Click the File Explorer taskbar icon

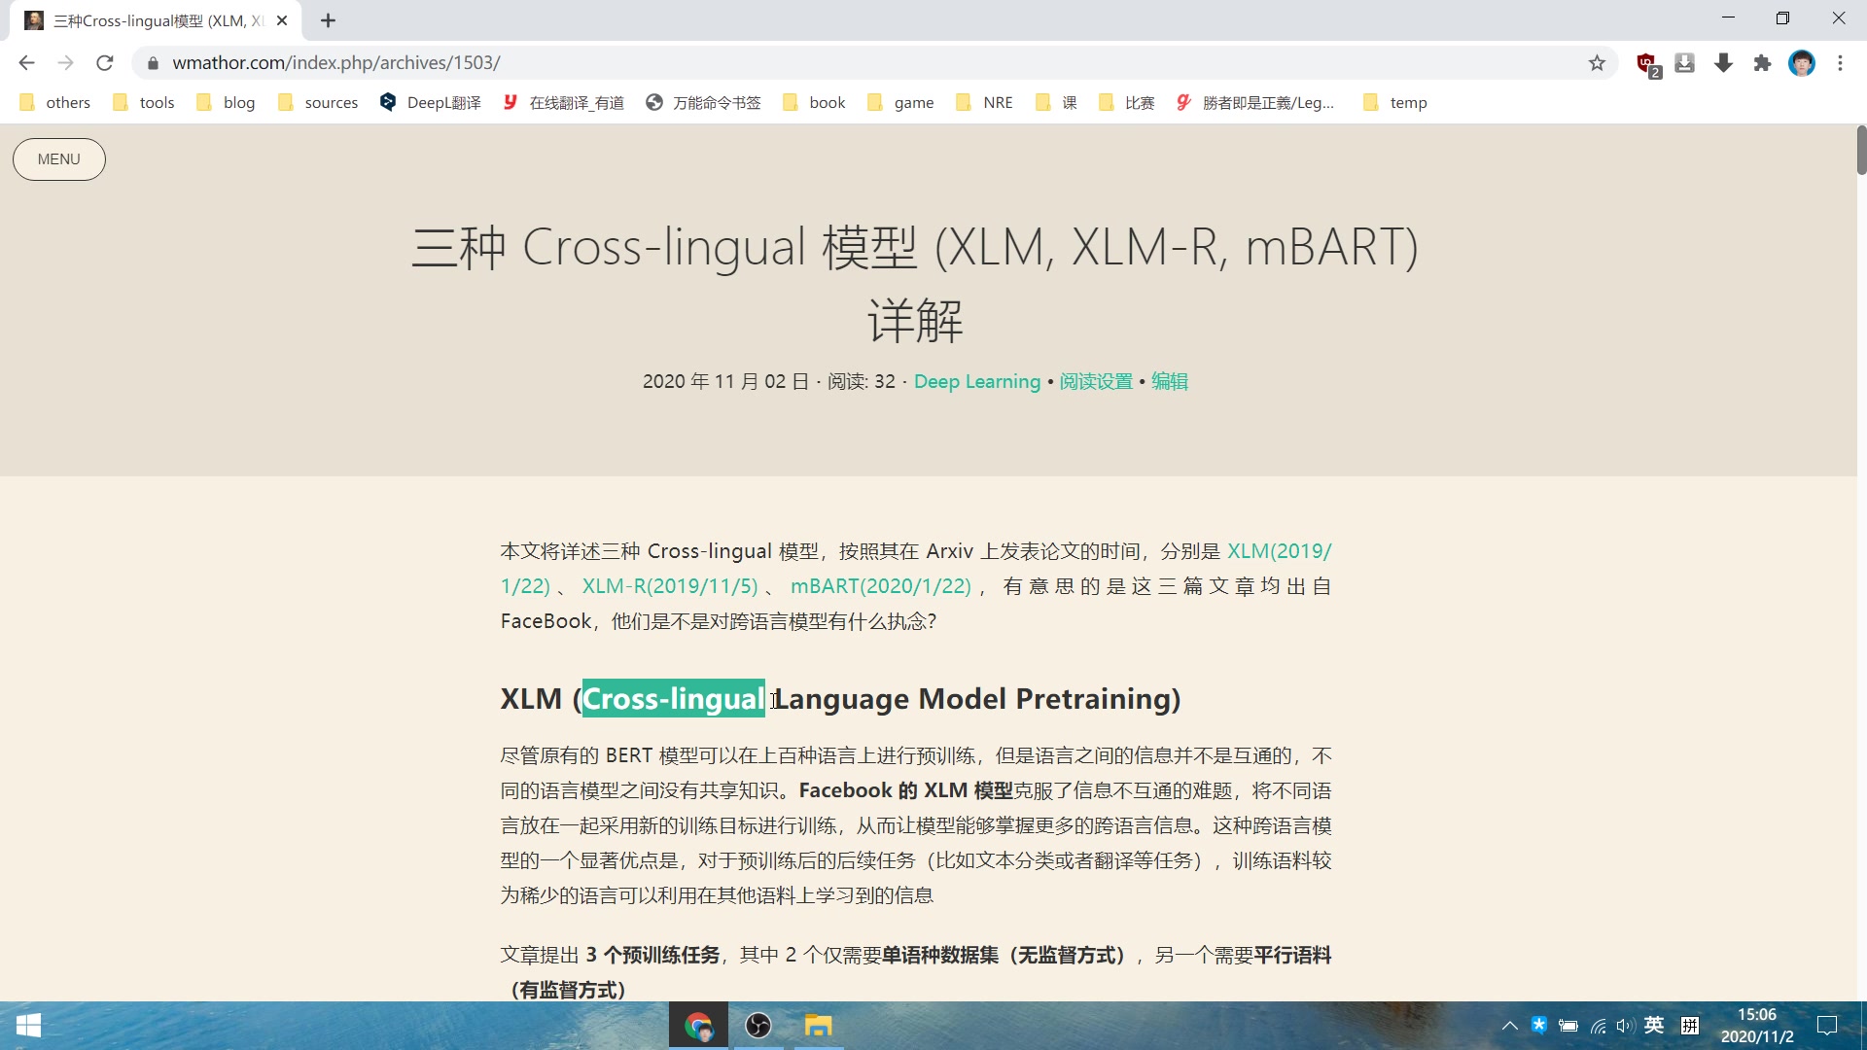(818, 1025)
